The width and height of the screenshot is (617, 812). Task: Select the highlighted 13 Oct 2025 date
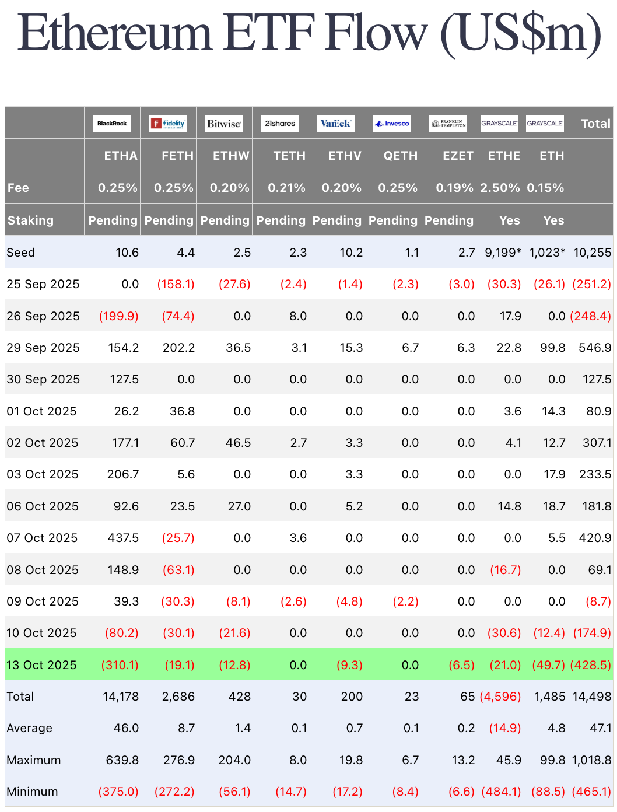tap(41, 665)
